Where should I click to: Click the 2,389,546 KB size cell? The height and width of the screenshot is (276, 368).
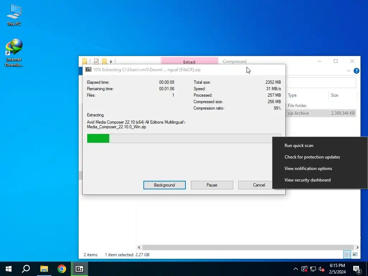click(343, 113)
